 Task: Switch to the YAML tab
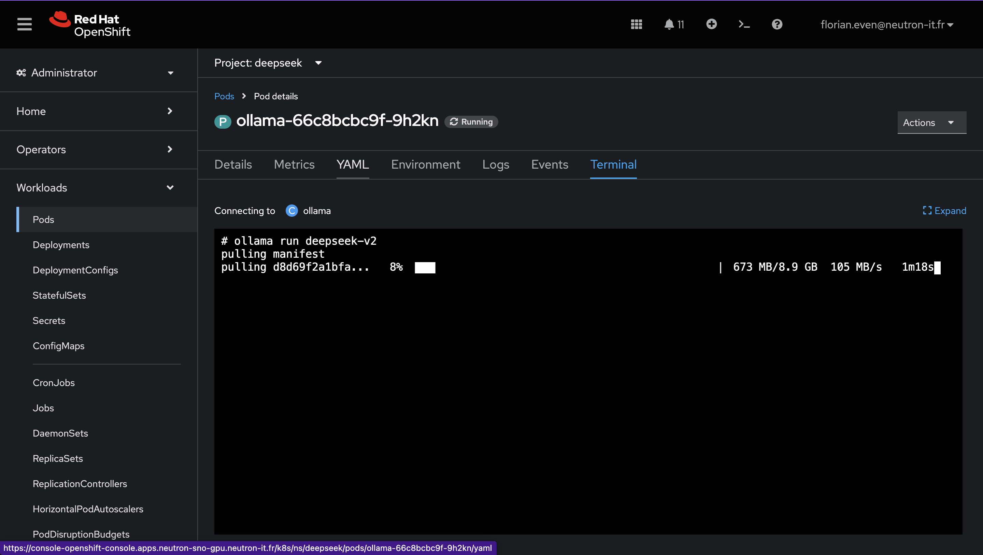coord(353,165)
